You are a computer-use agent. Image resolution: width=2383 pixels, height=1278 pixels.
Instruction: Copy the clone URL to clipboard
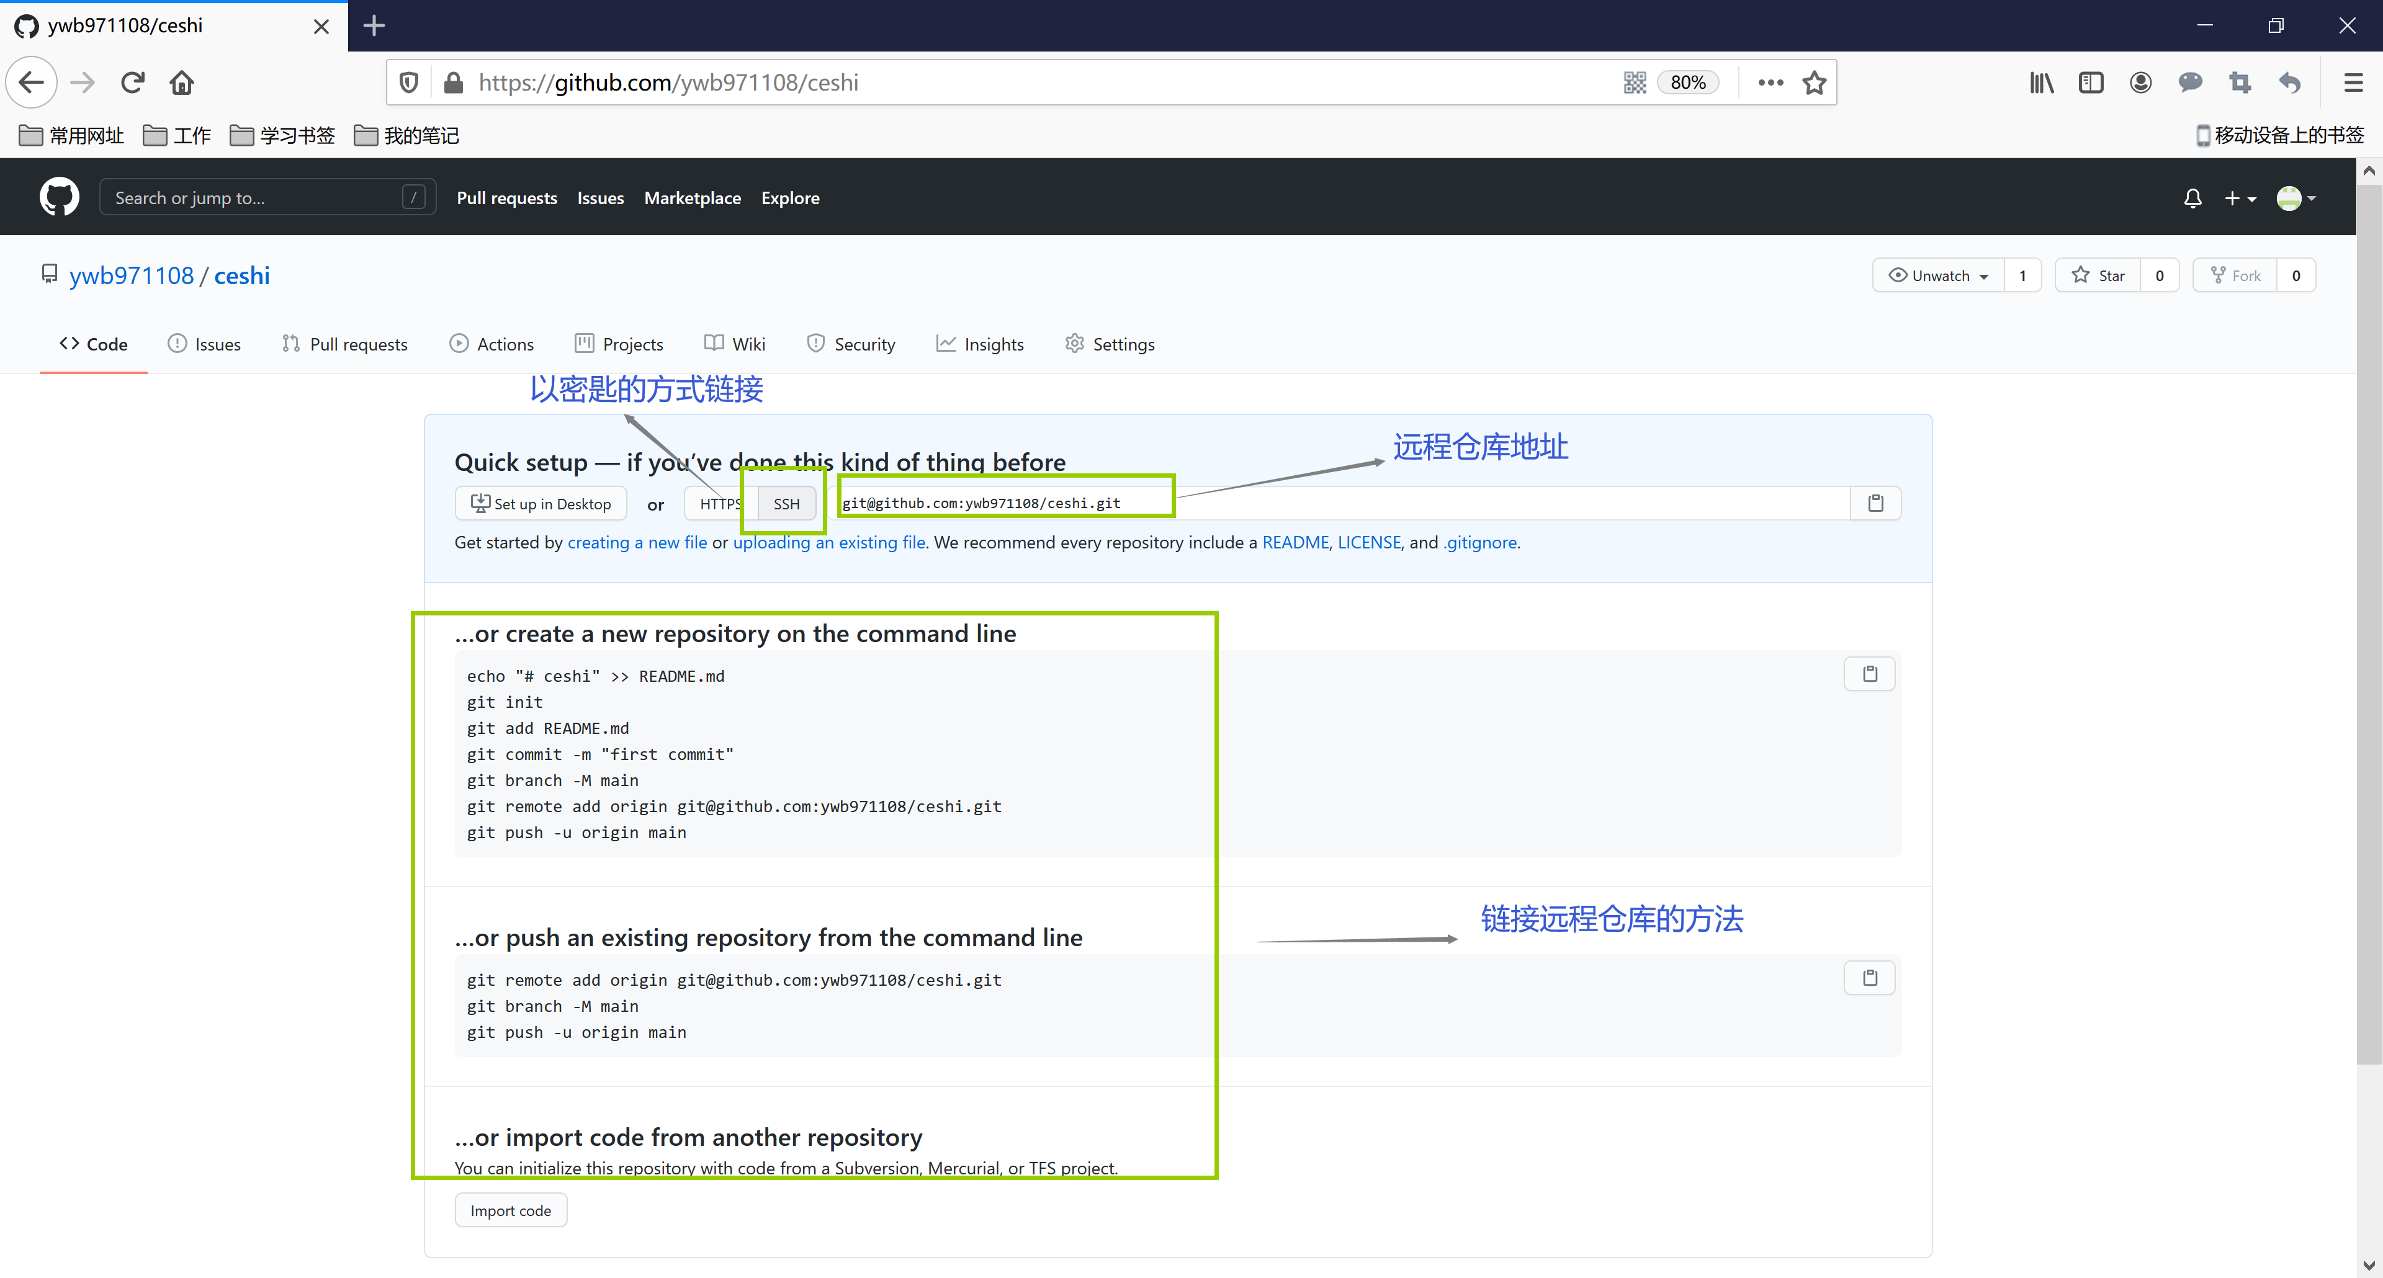pos(1875,503)
